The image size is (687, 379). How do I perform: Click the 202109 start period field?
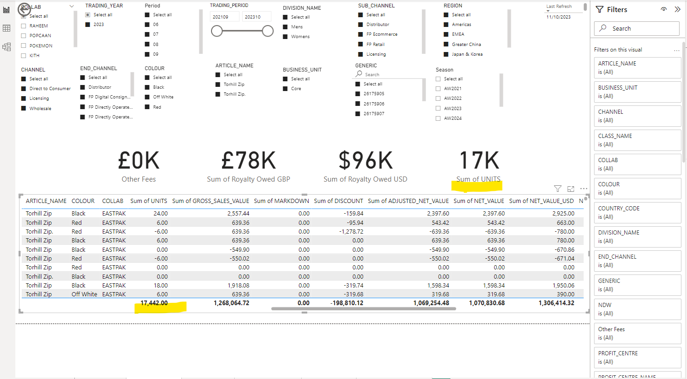tap(225, 17)
